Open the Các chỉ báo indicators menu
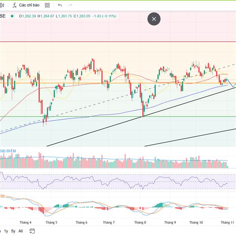 pyautogui.click(x=26, y=5)
